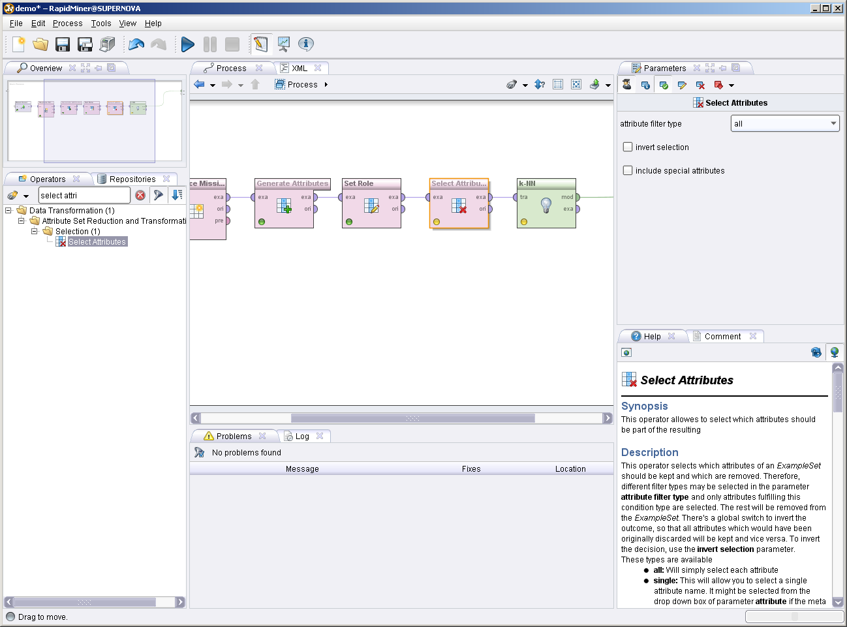Open the attribute filter type dropdown
The width and height of the screenshot is (847, 627).
pos(785,123)
